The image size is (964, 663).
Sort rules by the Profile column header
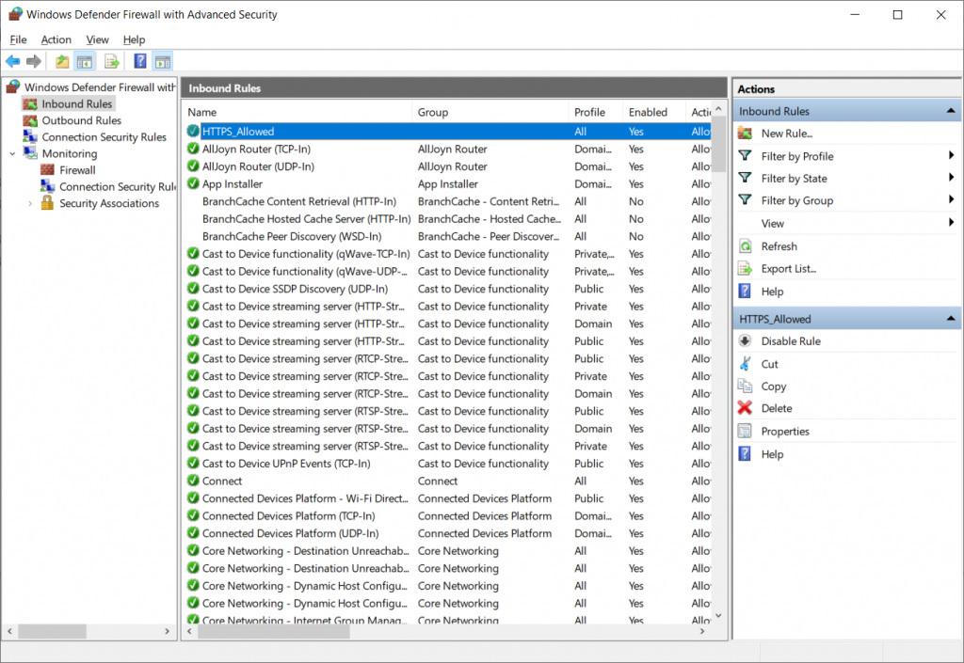(x=596, y=112)
